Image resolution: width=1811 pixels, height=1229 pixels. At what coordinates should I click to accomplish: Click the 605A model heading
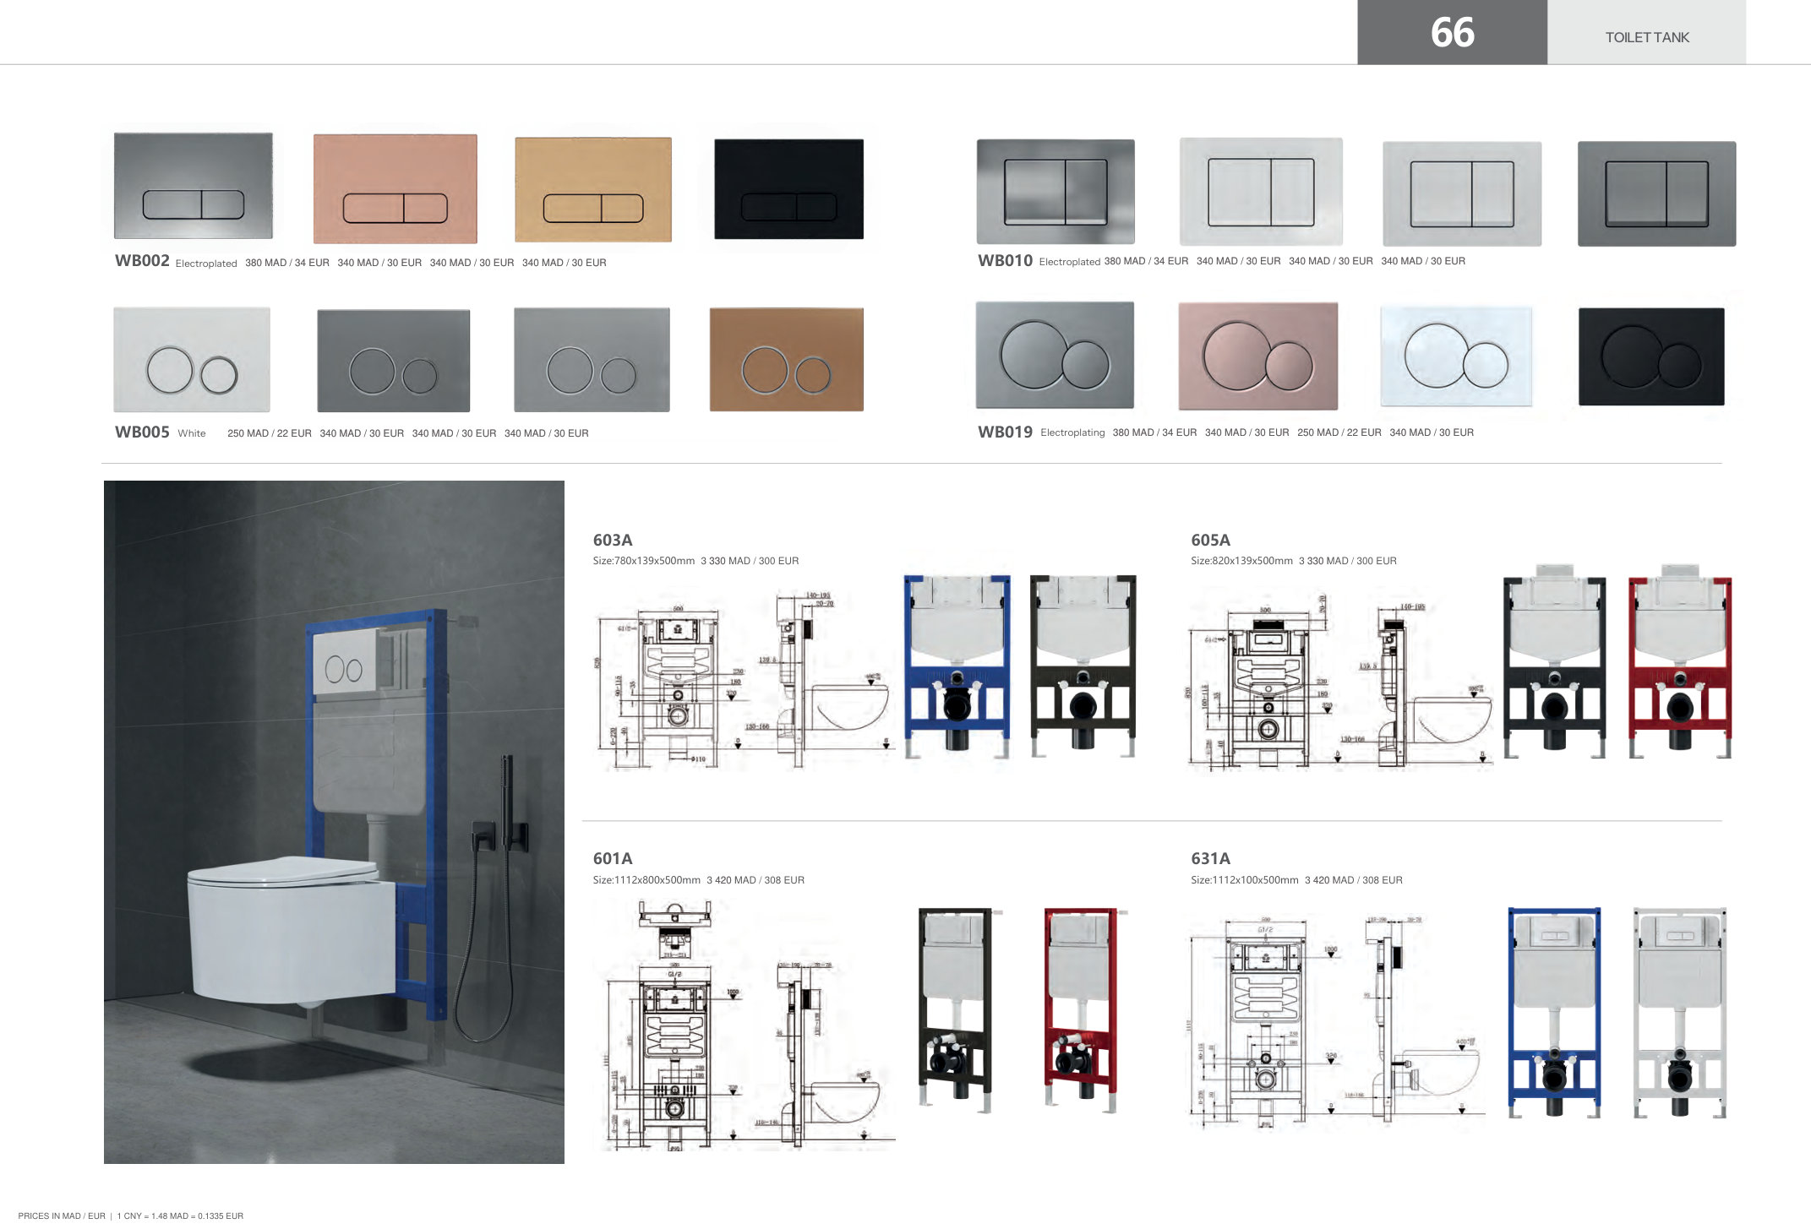(x=1210, y=540)
